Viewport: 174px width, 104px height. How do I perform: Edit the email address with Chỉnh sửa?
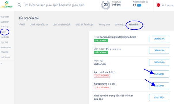click(159, 39)
